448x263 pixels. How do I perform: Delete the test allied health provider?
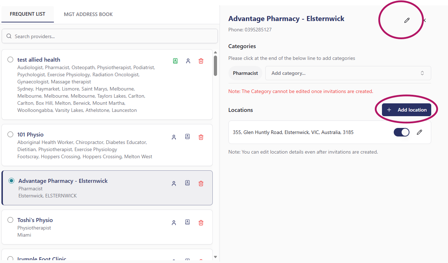coord(201,61)
